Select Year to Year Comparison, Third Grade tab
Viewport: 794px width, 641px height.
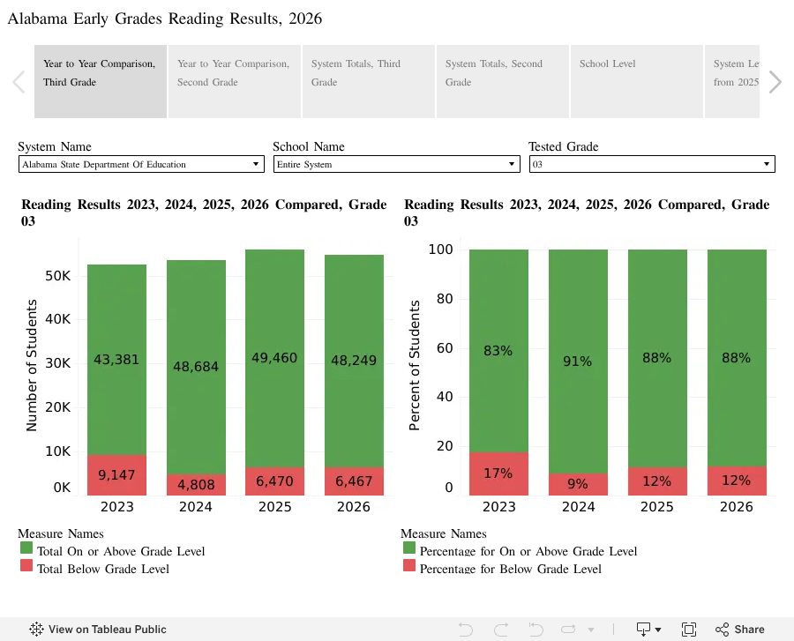(x=101, y=81)
